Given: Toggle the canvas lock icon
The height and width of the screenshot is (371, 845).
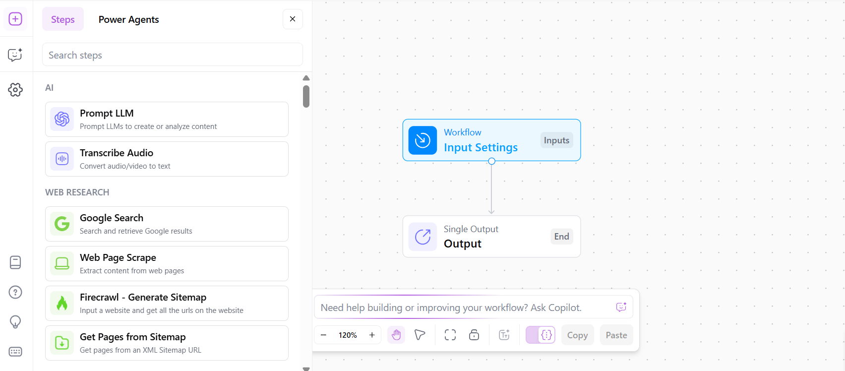Looking at the screenshot, I should (474, 335).
